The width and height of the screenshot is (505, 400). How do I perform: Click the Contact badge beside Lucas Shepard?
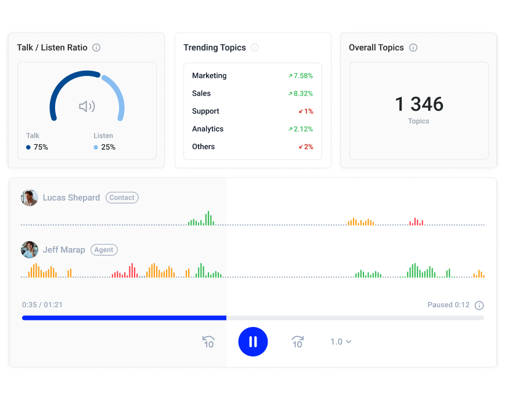(122, 198)
